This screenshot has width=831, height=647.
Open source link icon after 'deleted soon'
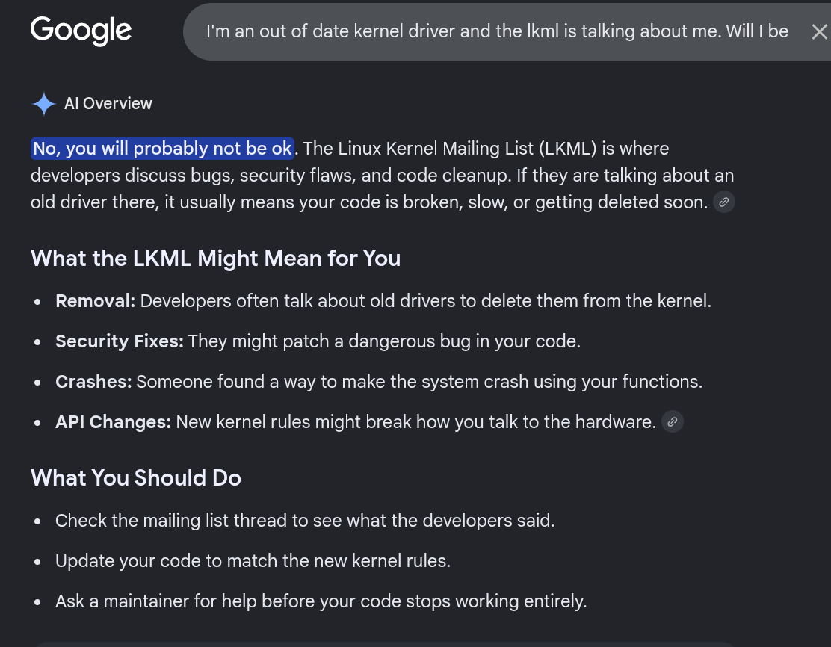[723, 202]
